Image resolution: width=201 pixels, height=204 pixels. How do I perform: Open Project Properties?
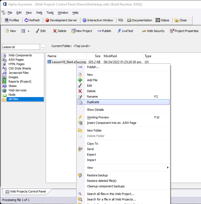[x=184, y=31]
